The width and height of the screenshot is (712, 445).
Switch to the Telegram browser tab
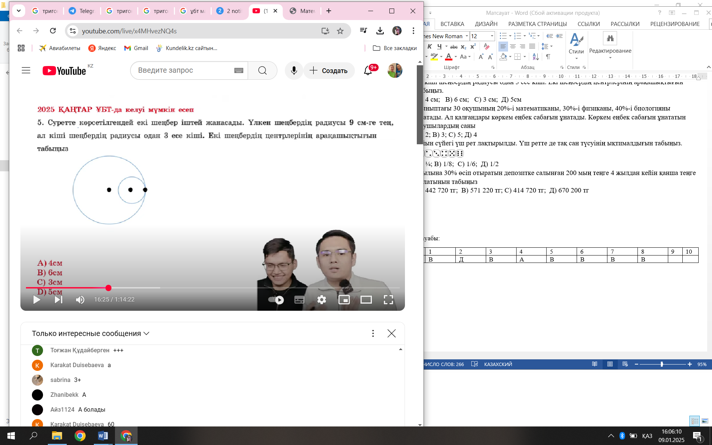click(82, 11)
